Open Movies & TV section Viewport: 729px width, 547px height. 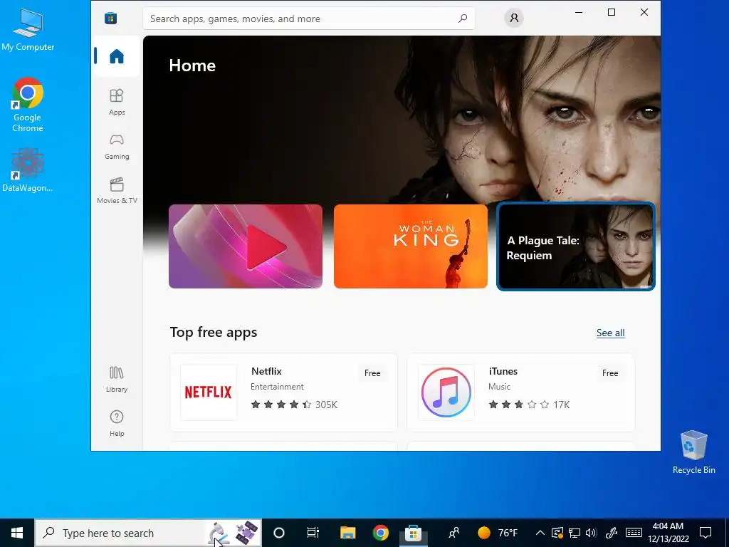click(117, 190)
